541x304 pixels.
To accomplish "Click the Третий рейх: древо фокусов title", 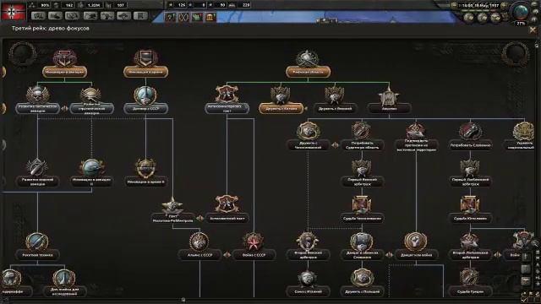I will click(51, 29).
